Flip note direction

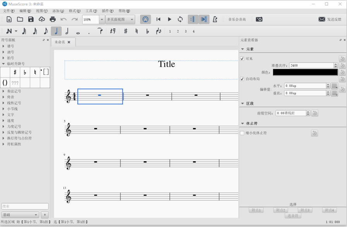click(x=158, y=31)
